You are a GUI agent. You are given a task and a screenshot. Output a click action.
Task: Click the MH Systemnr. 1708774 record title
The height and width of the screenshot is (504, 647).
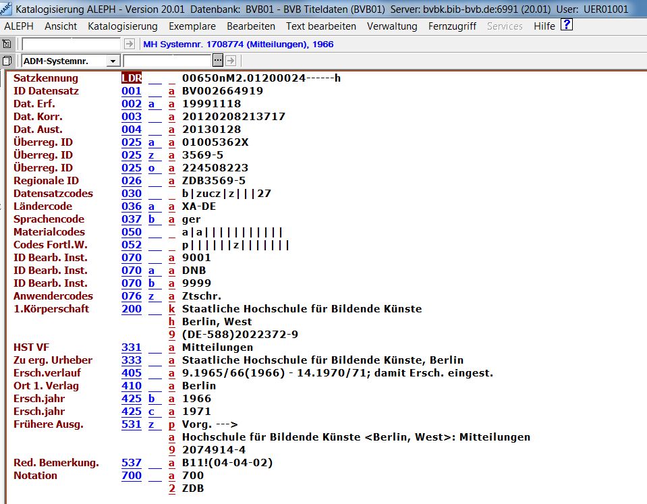click(239, 45)
